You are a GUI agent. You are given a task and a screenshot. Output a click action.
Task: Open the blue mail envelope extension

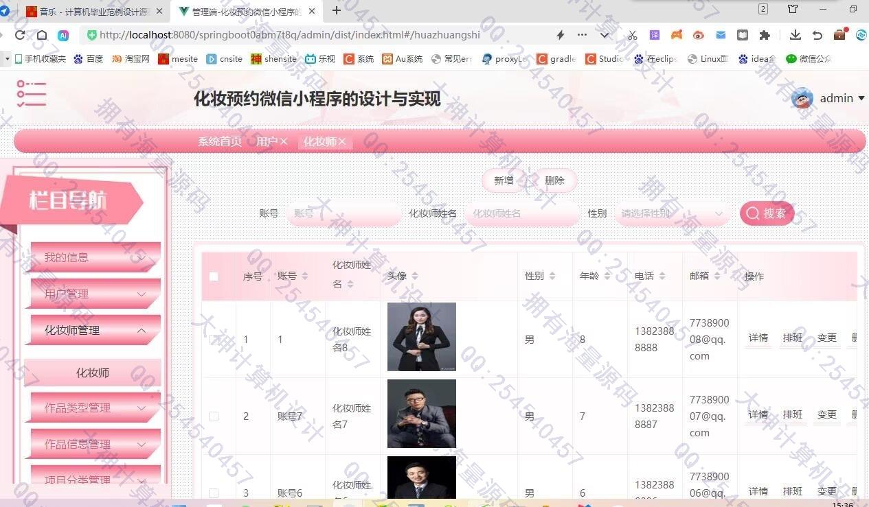point(721,35)
